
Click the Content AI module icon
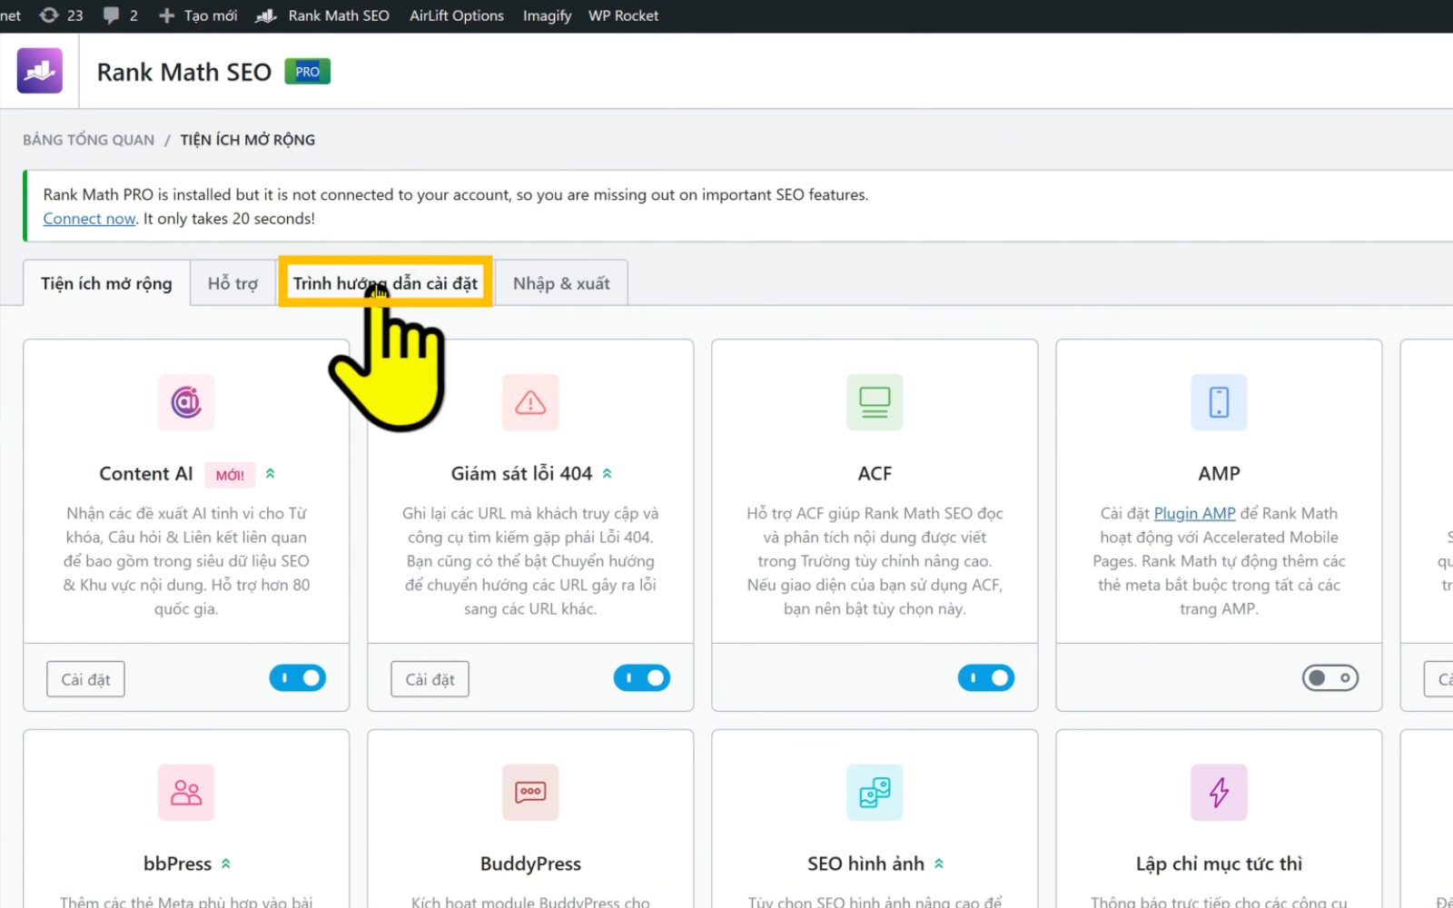(x=186, y=402)
